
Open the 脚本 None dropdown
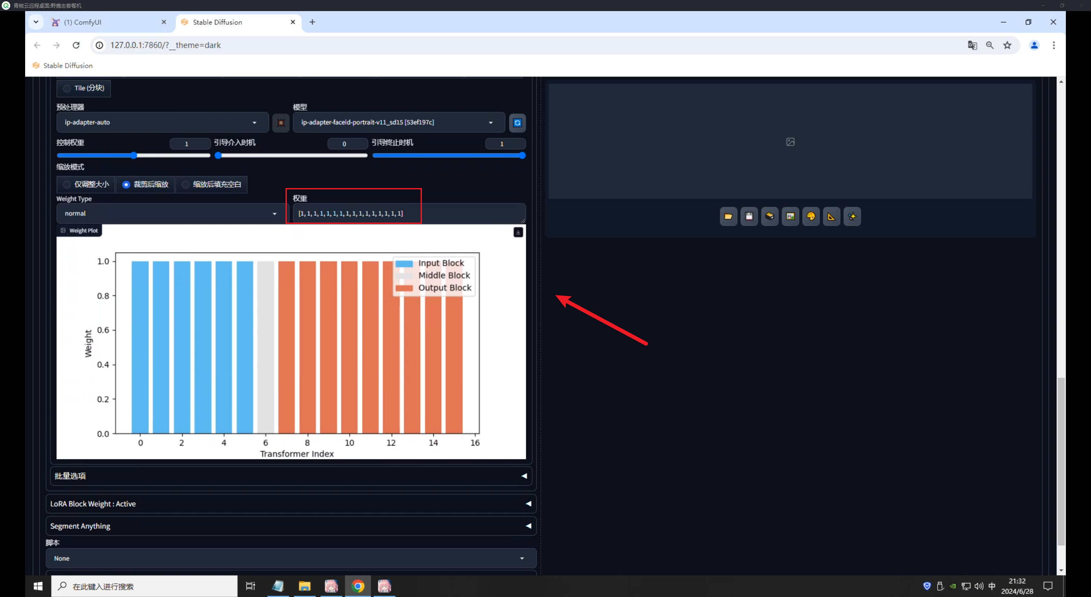tap(291, 559)
